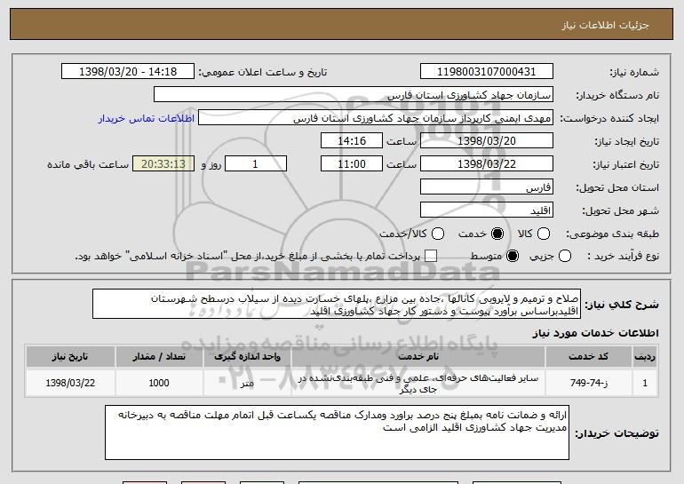Click the اطلاعات خدمات مورد نیاز section heading
The width and height of the screenshot is (684, 484).
pos(595,333)
